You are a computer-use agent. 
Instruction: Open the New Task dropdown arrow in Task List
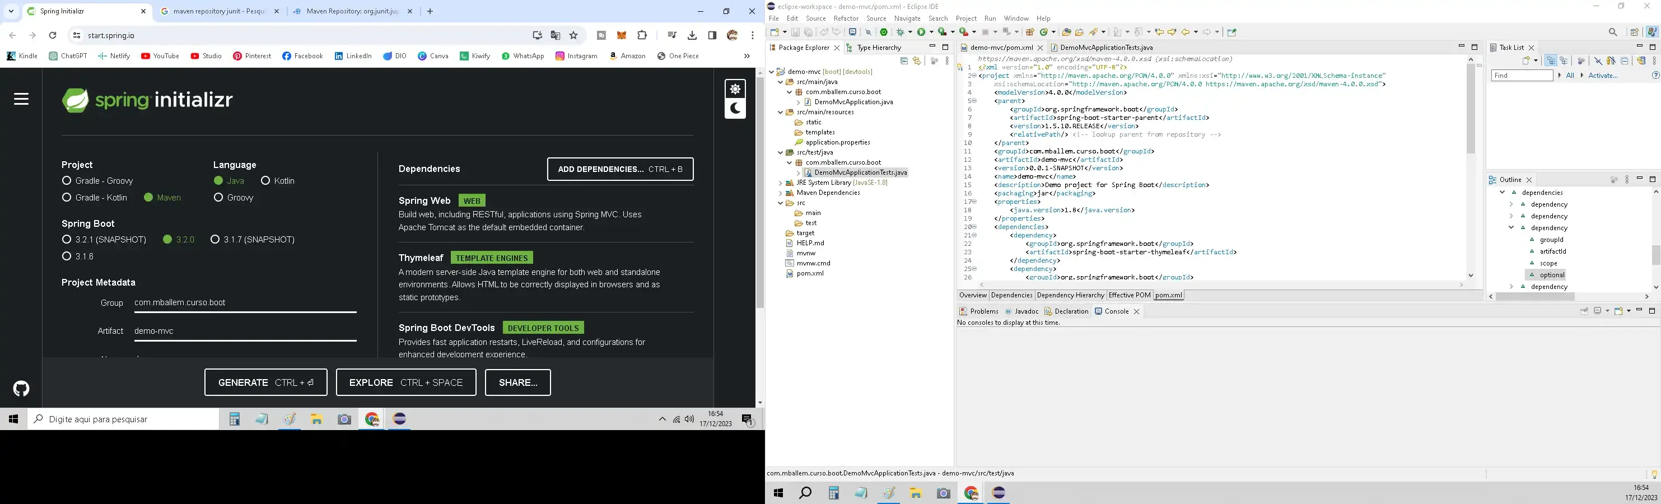pyautogui.click(x=1536, y=60)
